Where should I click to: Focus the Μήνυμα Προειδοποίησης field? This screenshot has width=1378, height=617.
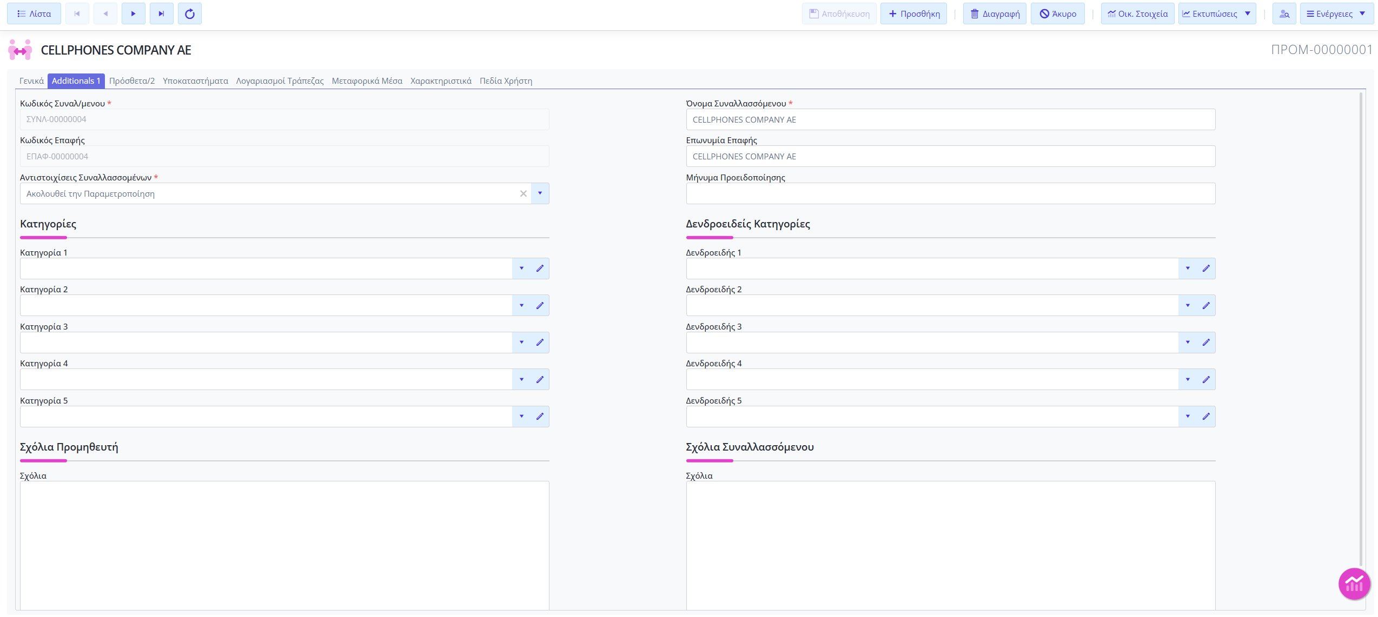click(950, 193)
